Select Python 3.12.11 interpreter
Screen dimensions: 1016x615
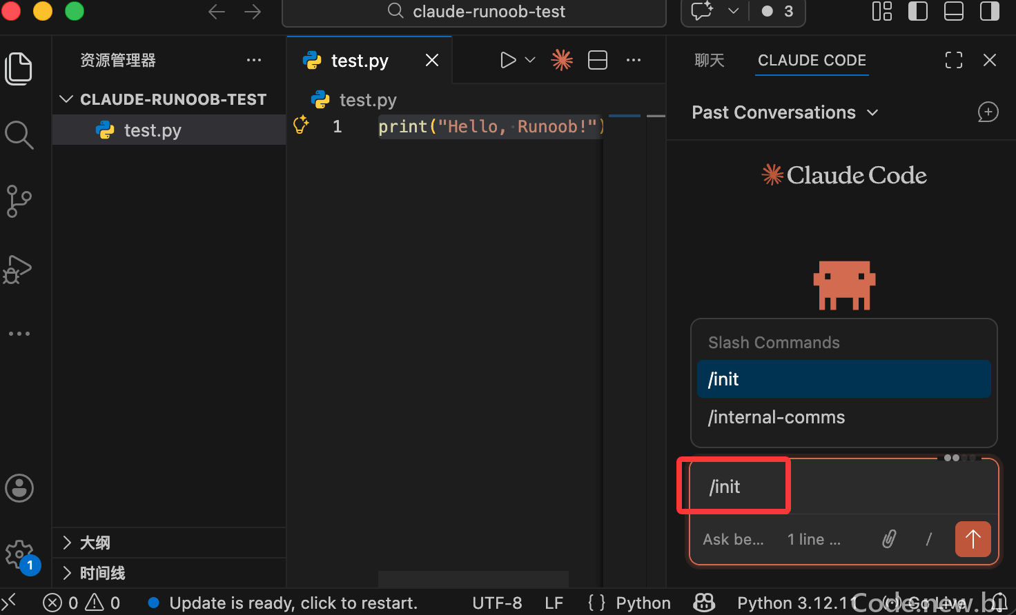pyautogui.click(x=797, y=603)
